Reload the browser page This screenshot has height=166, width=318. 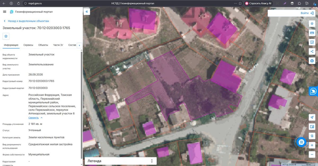pos(18,3)
